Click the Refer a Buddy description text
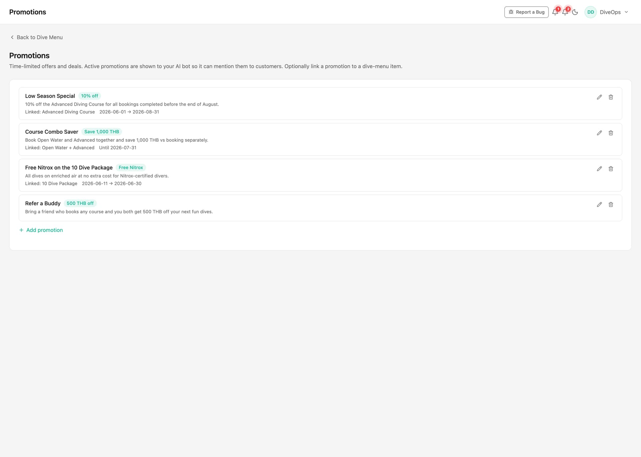The image size is (641, 457). coord(119,212)
